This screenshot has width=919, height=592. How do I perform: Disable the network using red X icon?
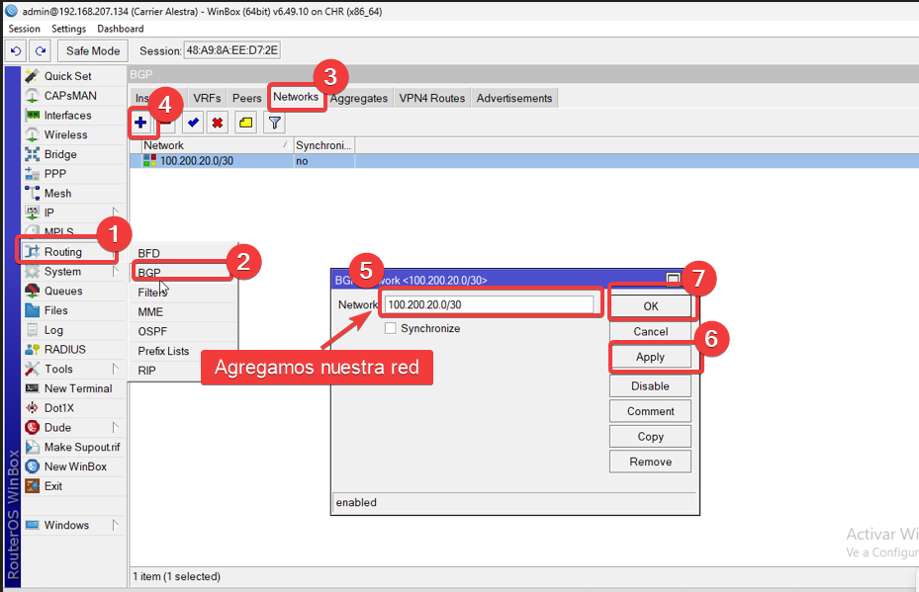pos(217,123)
